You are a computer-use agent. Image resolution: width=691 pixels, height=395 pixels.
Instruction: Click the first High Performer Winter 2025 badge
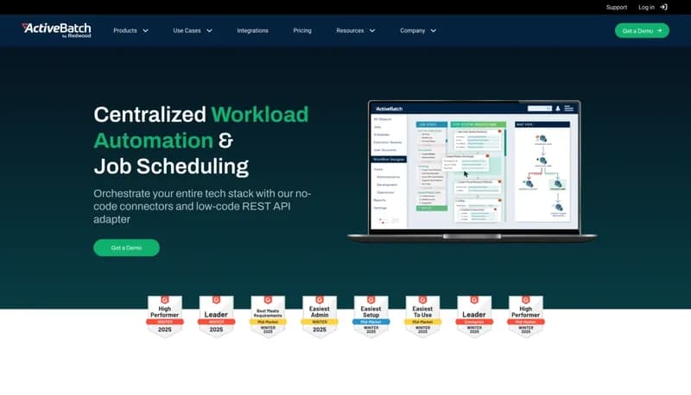tap(165, 317)
